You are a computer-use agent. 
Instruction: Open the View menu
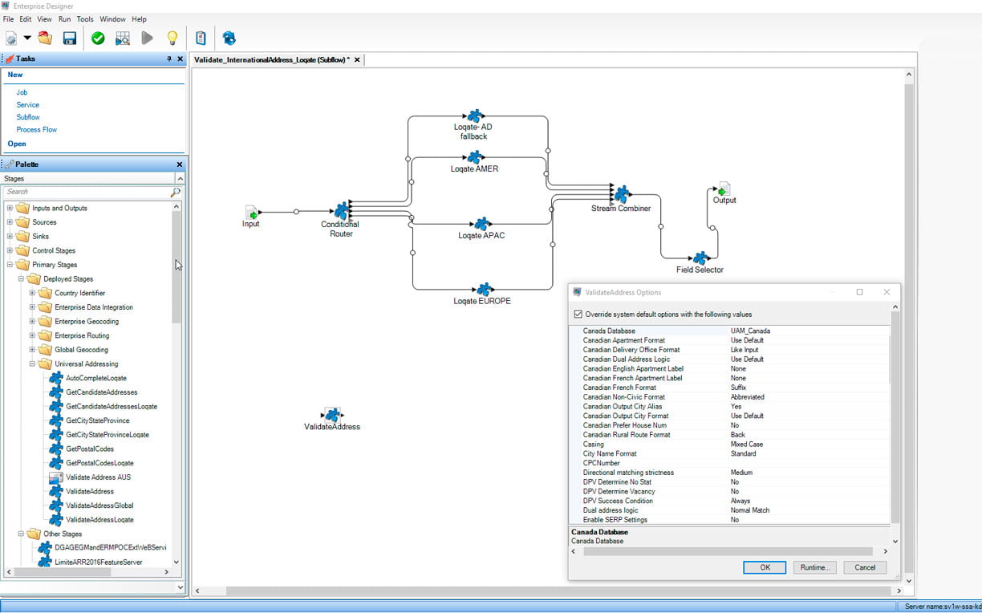coord(44,19)
